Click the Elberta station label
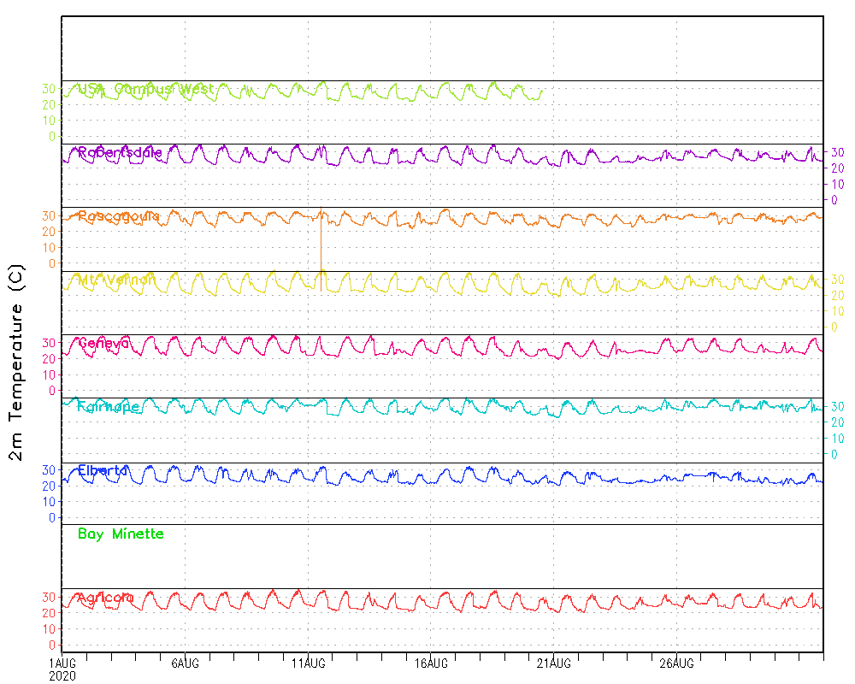Viewport: 855px width, 684px height. pyautogui.click(x=103, y=470)
